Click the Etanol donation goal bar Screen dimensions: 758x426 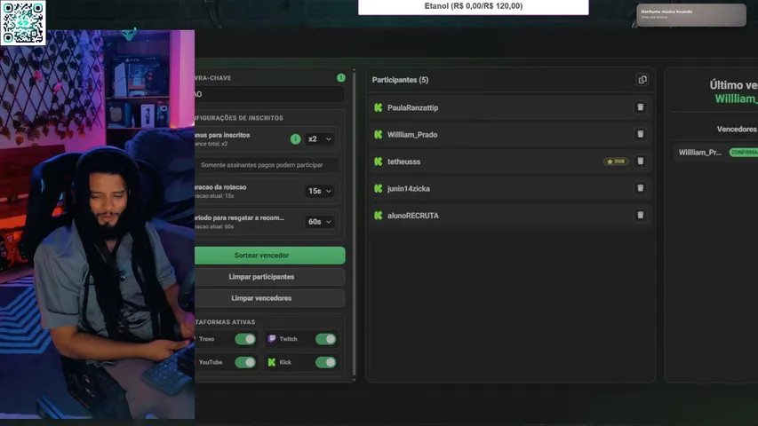coord(474,7)
